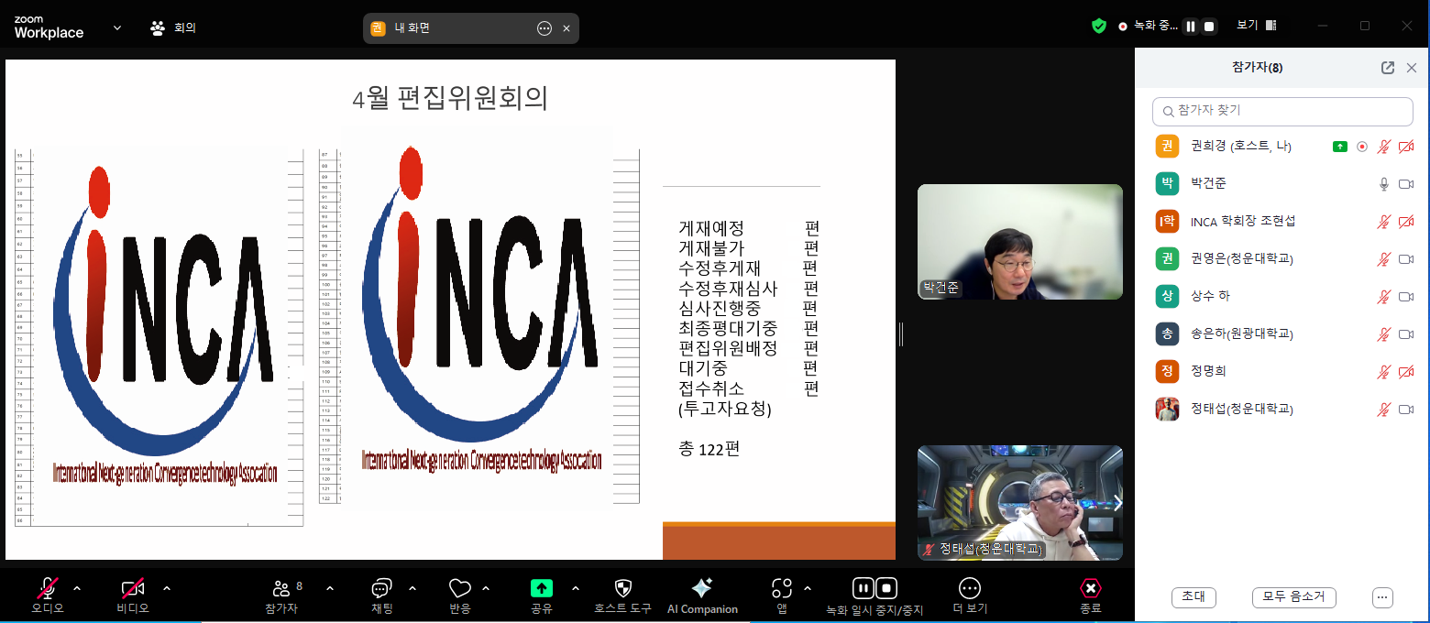Close the 내 화면 tab
Screen dimensions: 1430x623
[566, 28]
